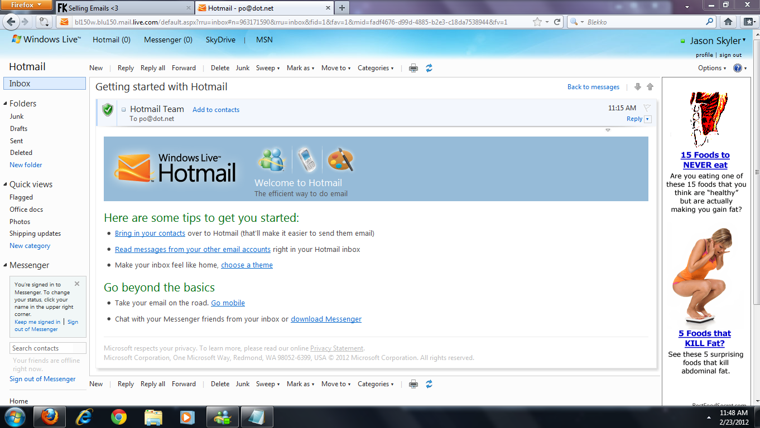Click the refresh arrows icon in top toolbar

[429, 68]
